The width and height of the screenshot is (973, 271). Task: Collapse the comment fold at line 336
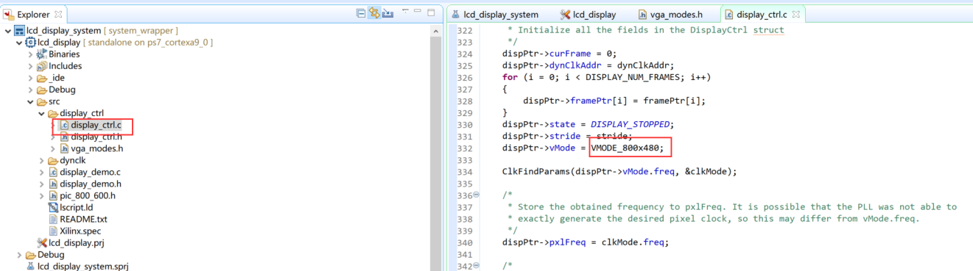[476, 195]
